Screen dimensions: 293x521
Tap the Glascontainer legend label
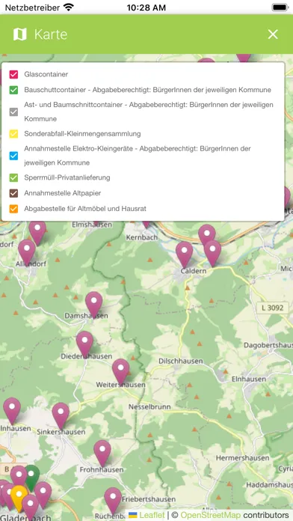coord(46,74)
